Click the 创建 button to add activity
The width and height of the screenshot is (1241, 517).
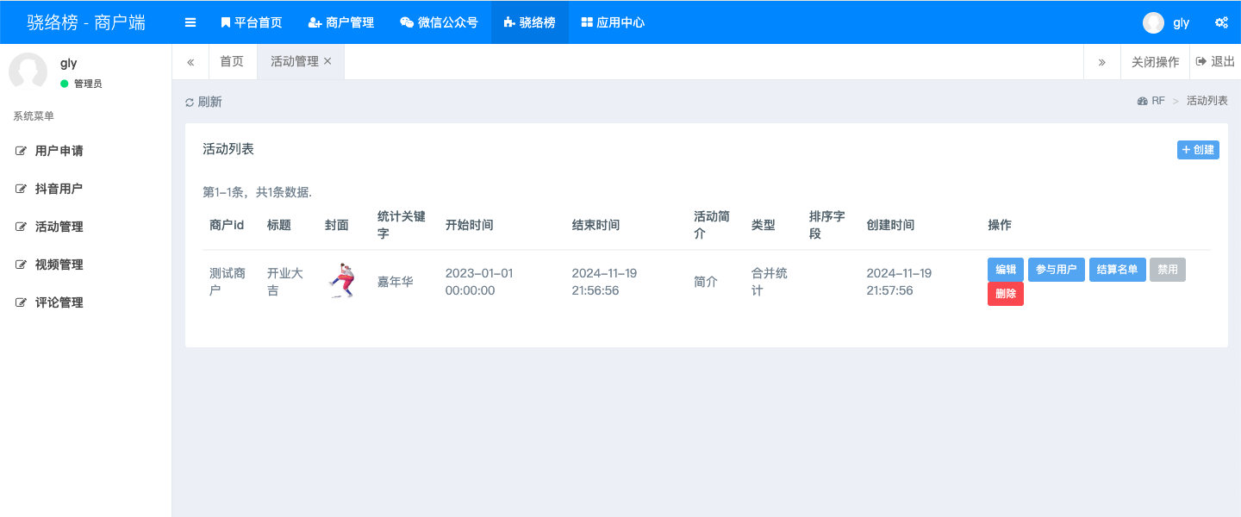(1198, 150)
